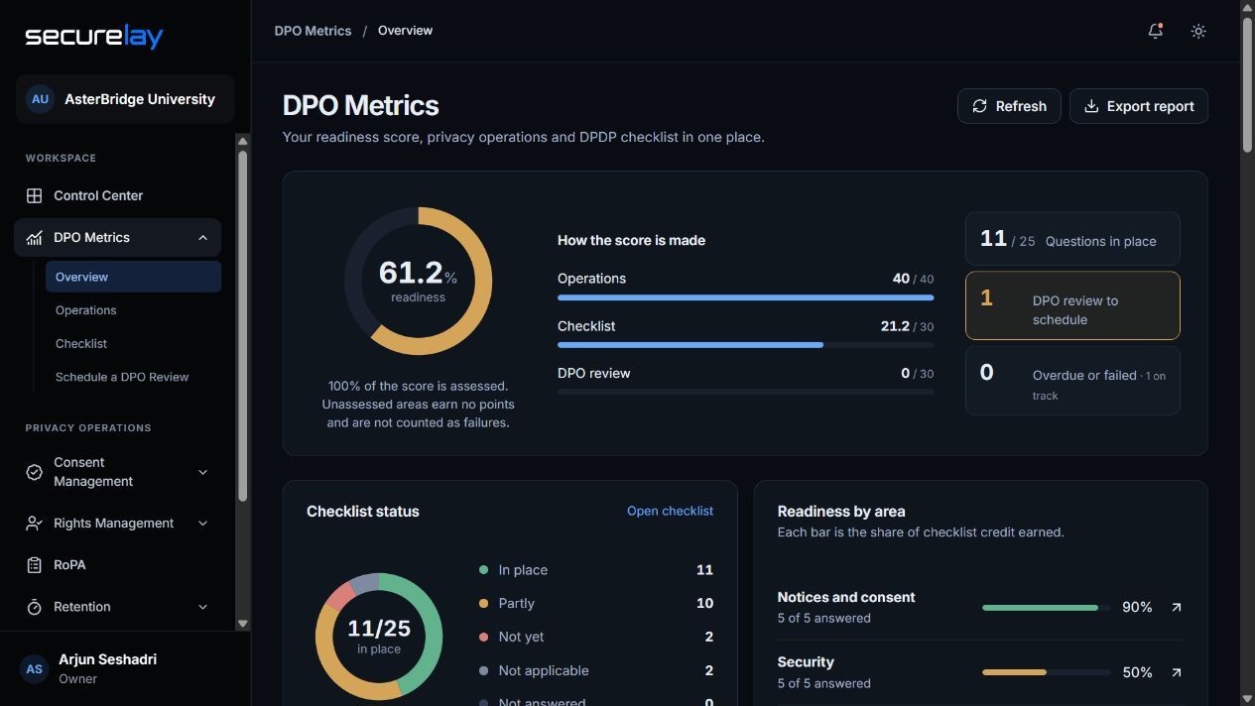Click the Not applicable legend row
The image size is (1255, 706).
[596, 670]
